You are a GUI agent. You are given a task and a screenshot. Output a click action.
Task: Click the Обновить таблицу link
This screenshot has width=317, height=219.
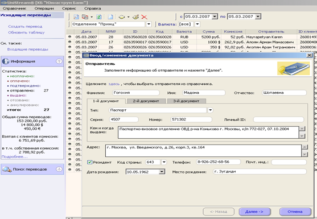[x=26, y=32]
